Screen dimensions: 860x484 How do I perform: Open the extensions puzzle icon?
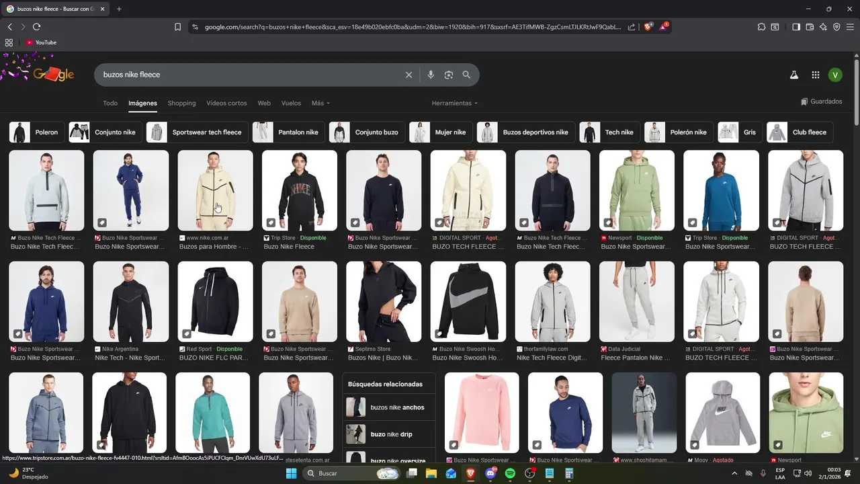click(761, 27)
